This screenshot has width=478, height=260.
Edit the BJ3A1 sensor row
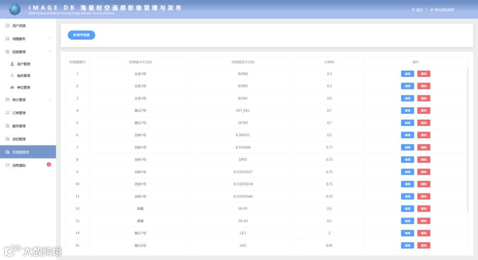point(408,98)
